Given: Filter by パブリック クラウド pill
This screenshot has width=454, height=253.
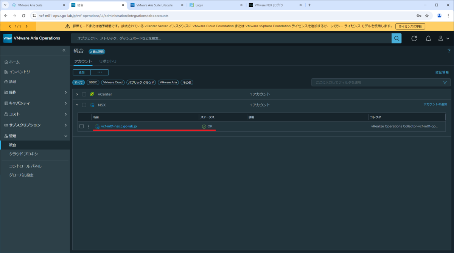Looking at the screenshot, I should click(x=141, y=82).
